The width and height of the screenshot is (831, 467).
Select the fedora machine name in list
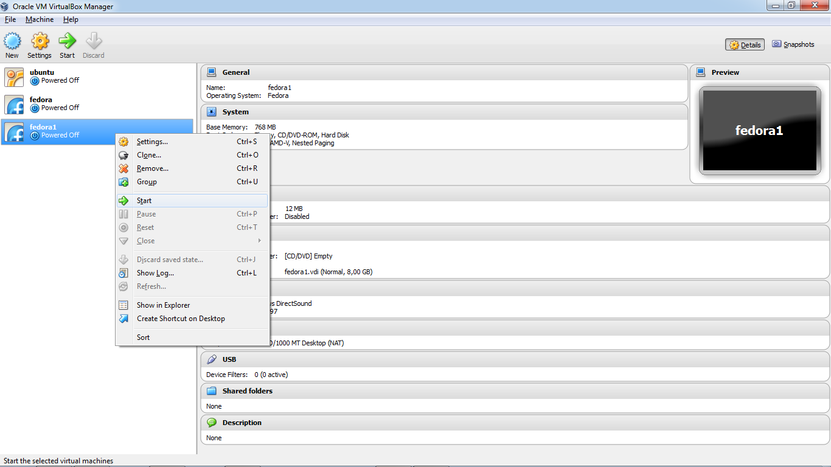pyautogui.click(x=41, y=100)
